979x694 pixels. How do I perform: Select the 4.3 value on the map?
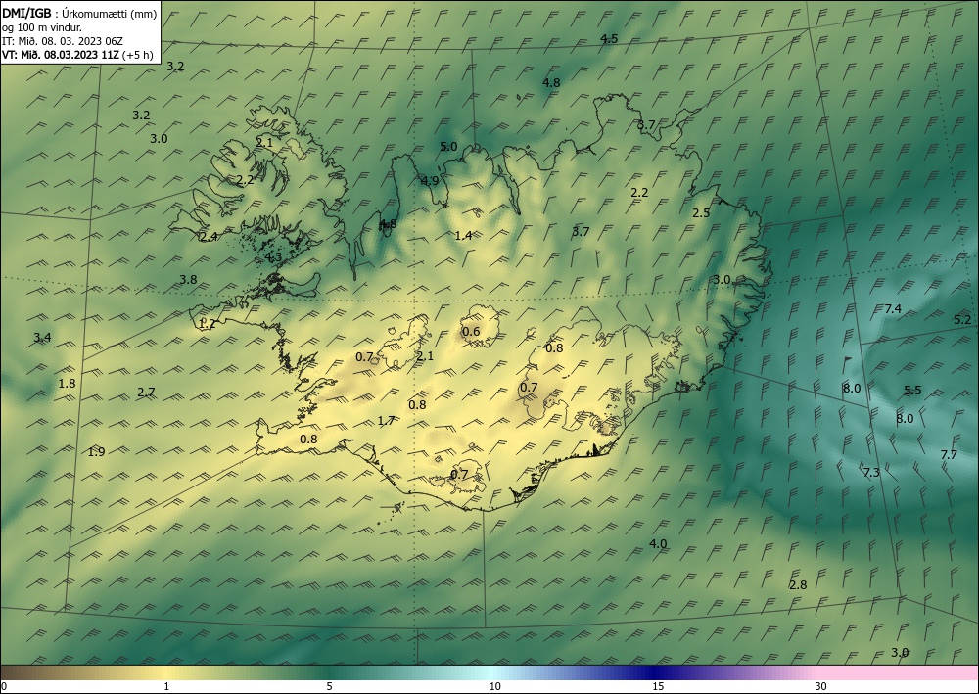tap(273, 256)
